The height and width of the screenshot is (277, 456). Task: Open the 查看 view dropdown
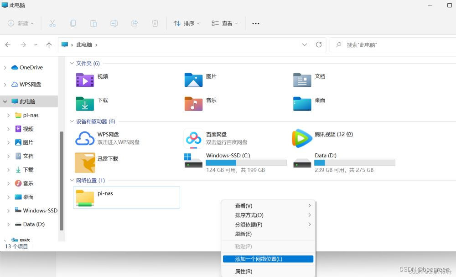224,24
